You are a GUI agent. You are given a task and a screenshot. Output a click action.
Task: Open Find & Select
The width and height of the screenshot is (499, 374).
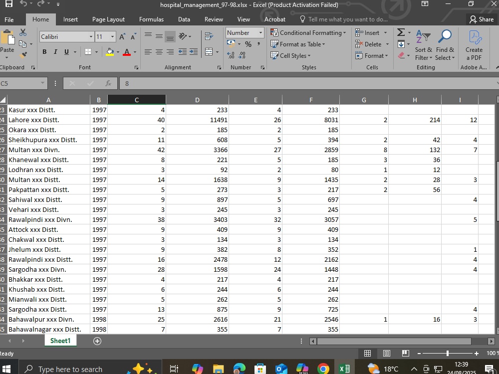445,45
